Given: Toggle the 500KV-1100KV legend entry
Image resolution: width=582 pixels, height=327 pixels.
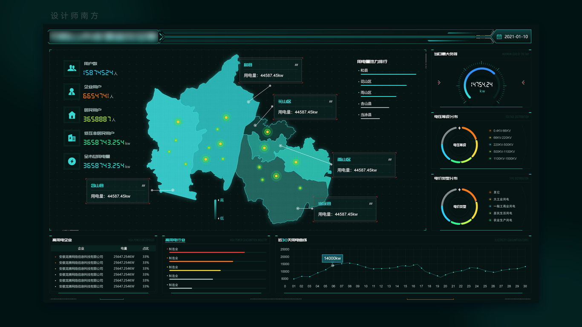Looking at the screenshot, I should tap(501, 152).
